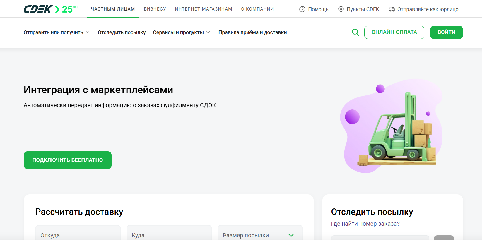The image size is (482, 240).
Task: Click the Пункты CDEK location pin icon
Action: (341, 9)
